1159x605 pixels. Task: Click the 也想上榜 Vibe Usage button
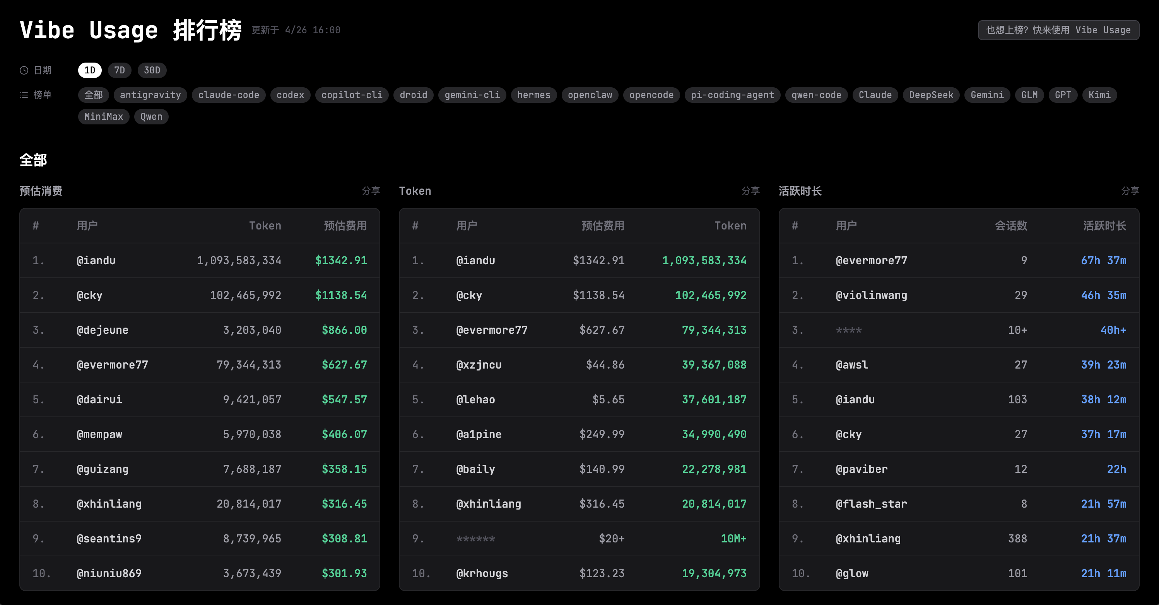point(1058,30)
